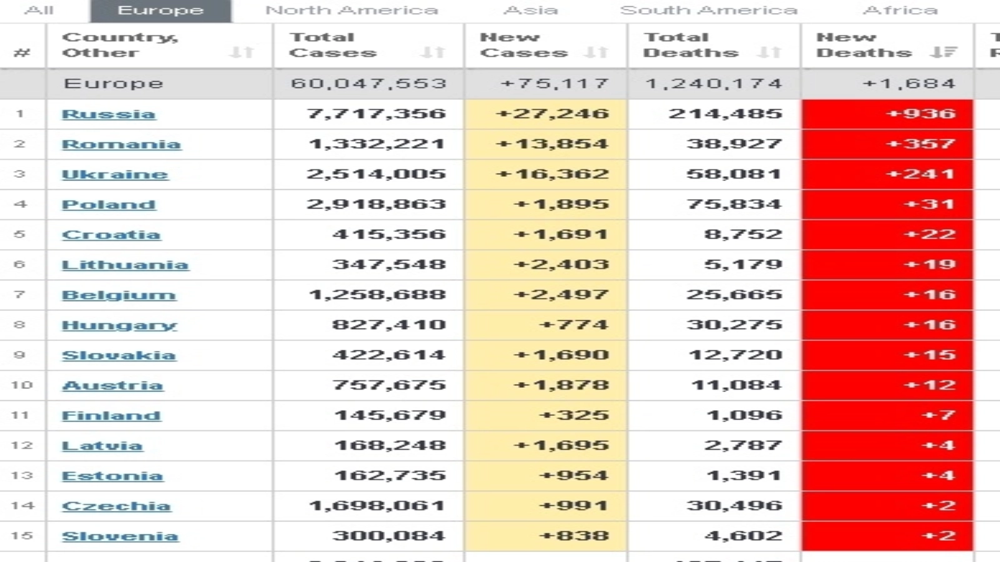
Task: Open the Czechia country link
Action: click(x=116, y=506)
